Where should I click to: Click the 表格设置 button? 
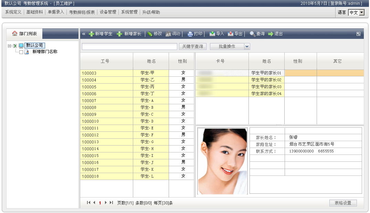[343, 203]
